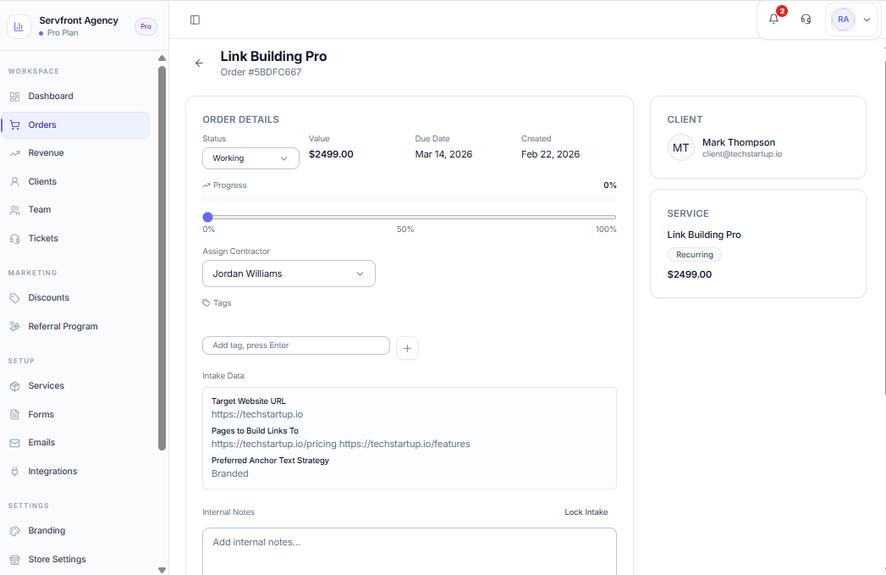
Task: Click the Store Settings shop icon
Action: (14, 560)
